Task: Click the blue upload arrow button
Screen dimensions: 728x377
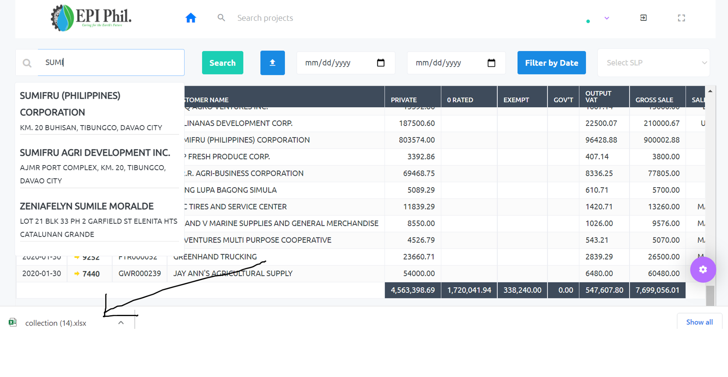Action: point(273,63)
